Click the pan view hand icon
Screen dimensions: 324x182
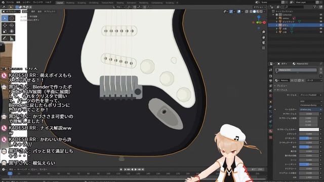(263, 37)
